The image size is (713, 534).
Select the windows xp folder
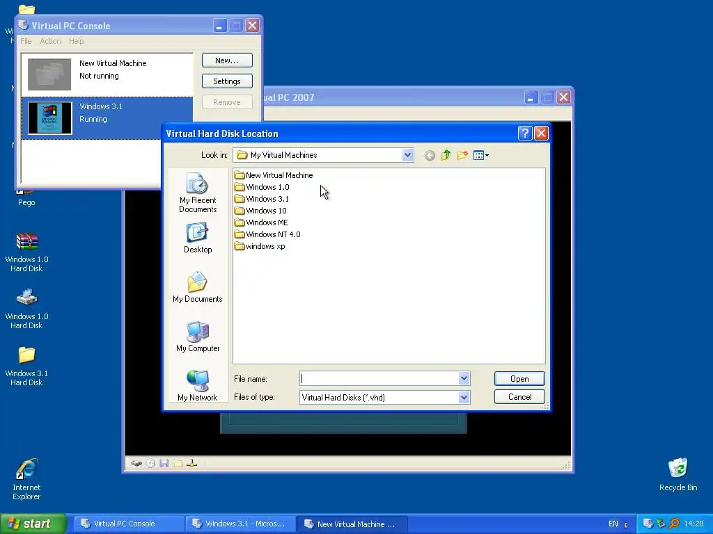[260, 246]
